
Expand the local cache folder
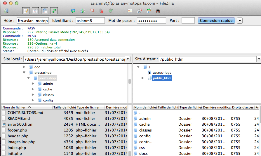(33, 89)
